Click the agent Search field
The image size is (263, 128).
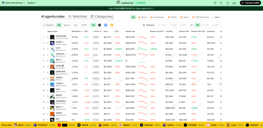[x=49, y=25]
